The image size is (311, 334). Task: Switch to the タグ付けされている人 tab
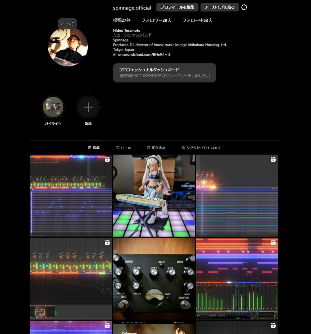(201, 148)
